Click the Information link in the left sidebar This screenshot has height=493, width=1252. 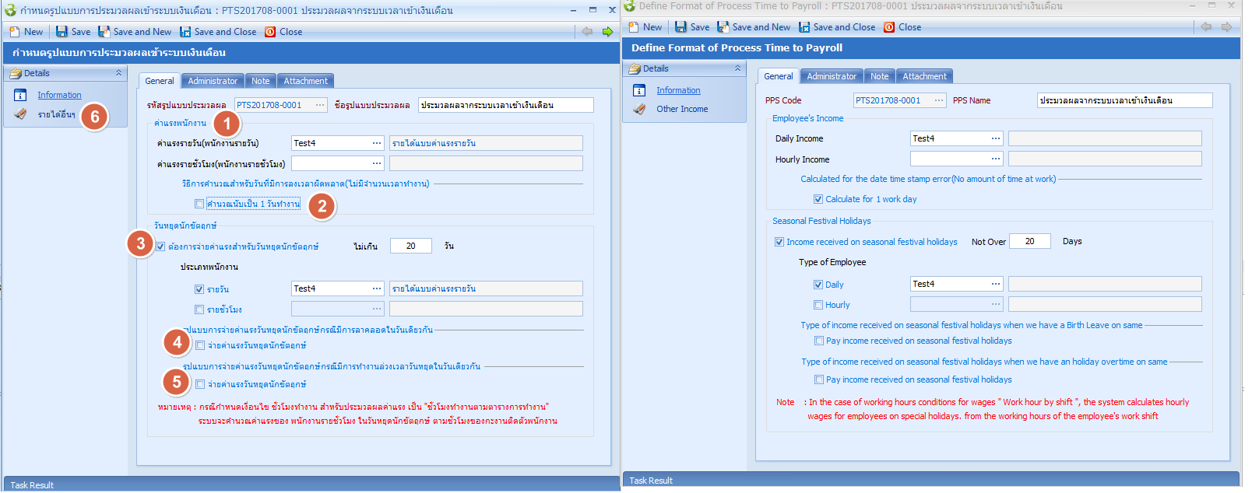click(x=59, y=96)
